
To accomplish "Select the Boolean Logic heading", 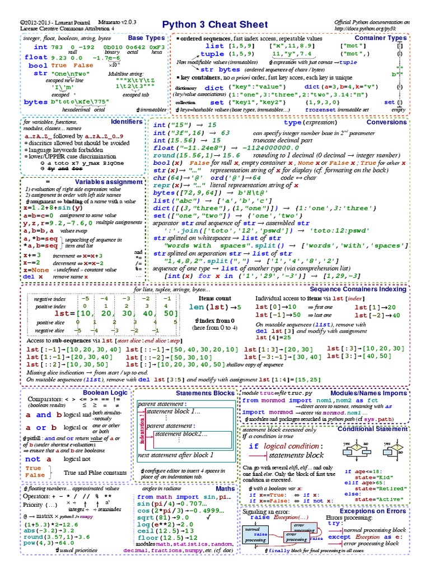I will [105, 392].
